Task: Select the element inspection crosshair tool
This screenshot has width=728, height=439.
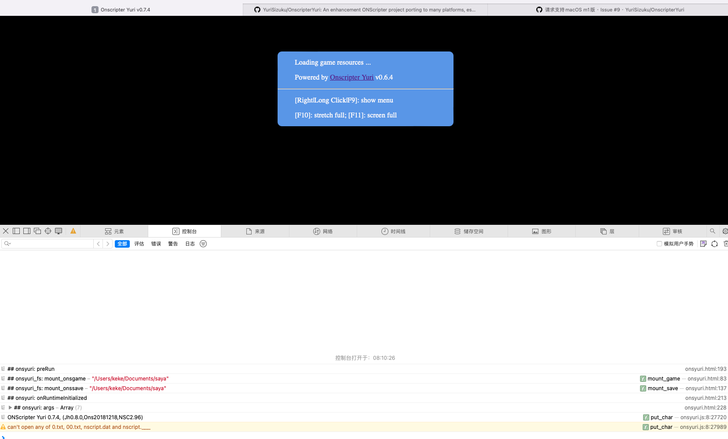Action: coord(48,231)
